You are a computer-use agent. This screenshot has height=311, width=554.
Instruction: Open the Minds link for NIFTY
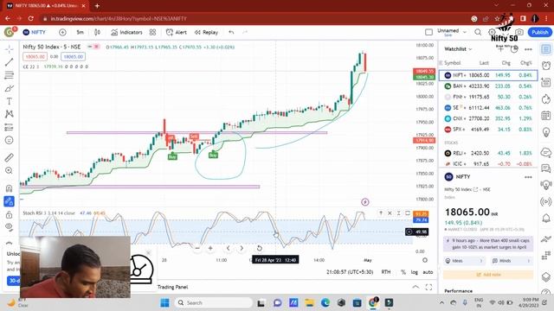pyautogui.click(x=512, y=261)
